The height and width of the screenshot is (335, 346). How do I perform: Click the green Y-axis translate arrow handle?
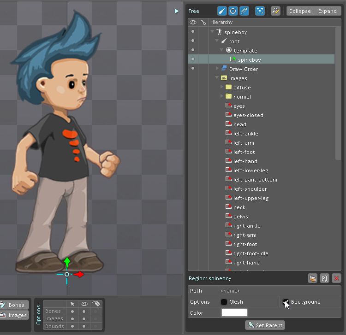[67, 263]
